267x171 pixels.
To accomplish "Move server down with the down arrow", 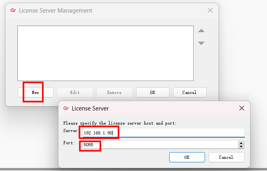I will (201, 43).
